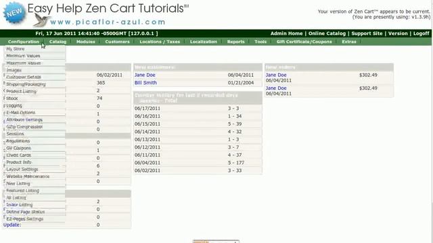433x243 pixels.
Task: Open customer Bill Smith link
Action: (145, 82)
